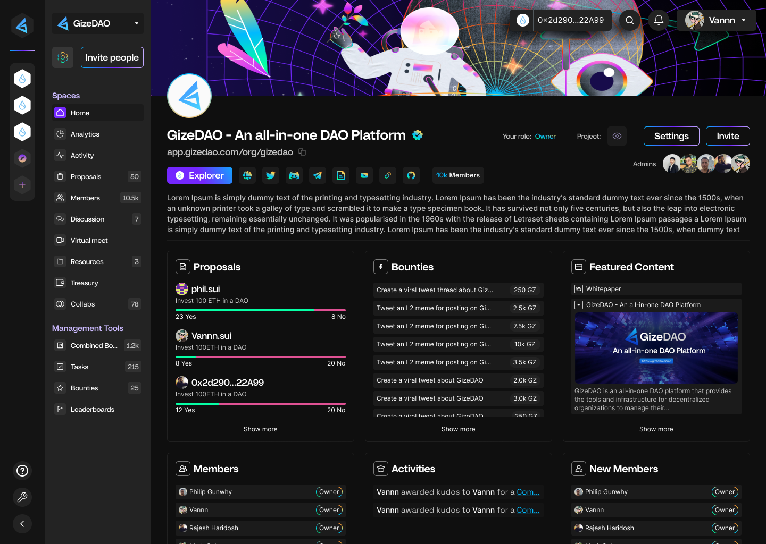Click phil.sui proposal vote bar
The width and height of the screenshot is (766, 544).
pos(261,310)
